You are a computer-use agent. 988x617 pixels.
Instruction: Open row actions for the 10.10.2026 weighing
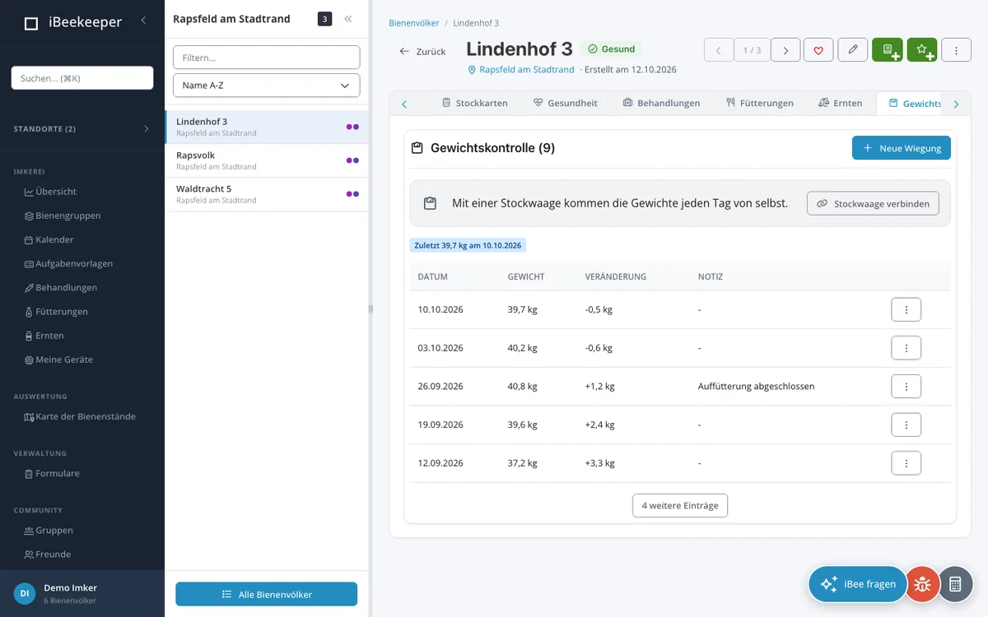click(906, 310)
